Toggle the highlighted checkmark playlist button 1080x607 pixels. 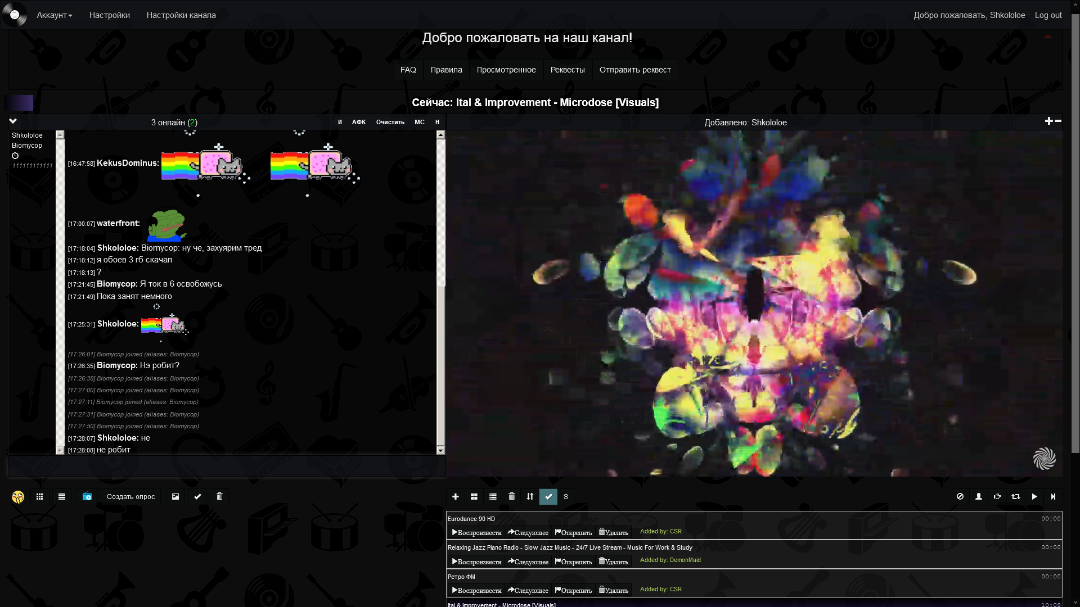click(548, 497)
